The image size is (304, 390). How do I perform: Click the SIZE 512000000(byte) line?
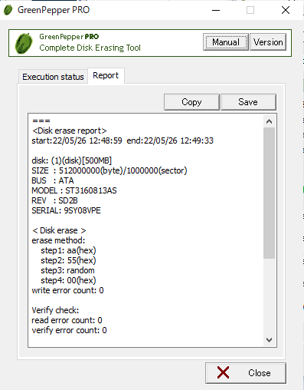[x=110, y=170]
